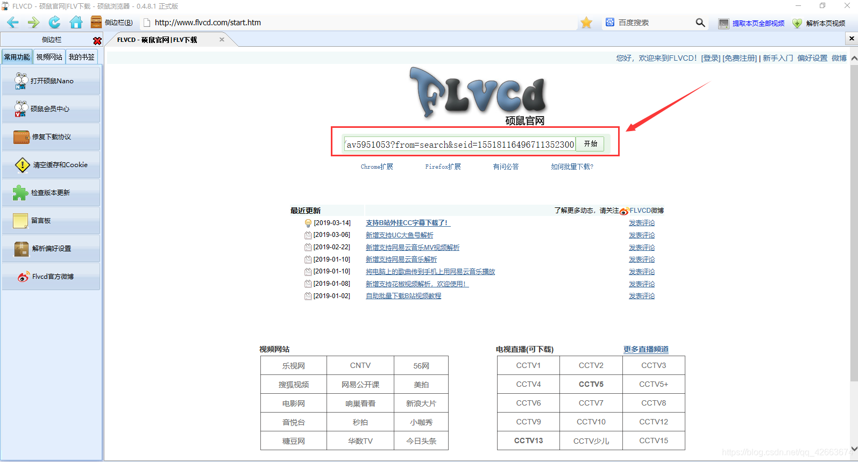Screen dimensions: 858x462
Task: Go forward with the green arrow
Action: pyautogui.click(x=33, y=23)
